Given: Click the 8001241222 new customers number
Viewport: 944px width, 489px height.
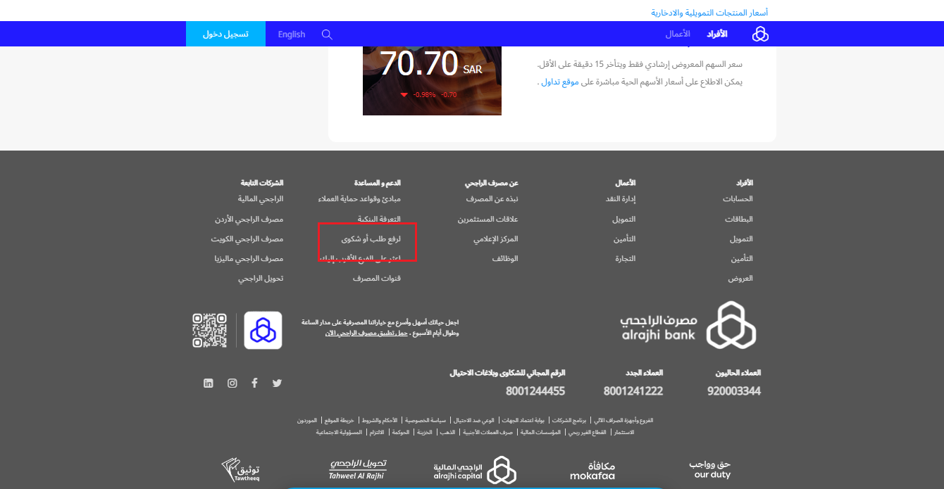Looking at the screenshot, I should tap(633, 391).
